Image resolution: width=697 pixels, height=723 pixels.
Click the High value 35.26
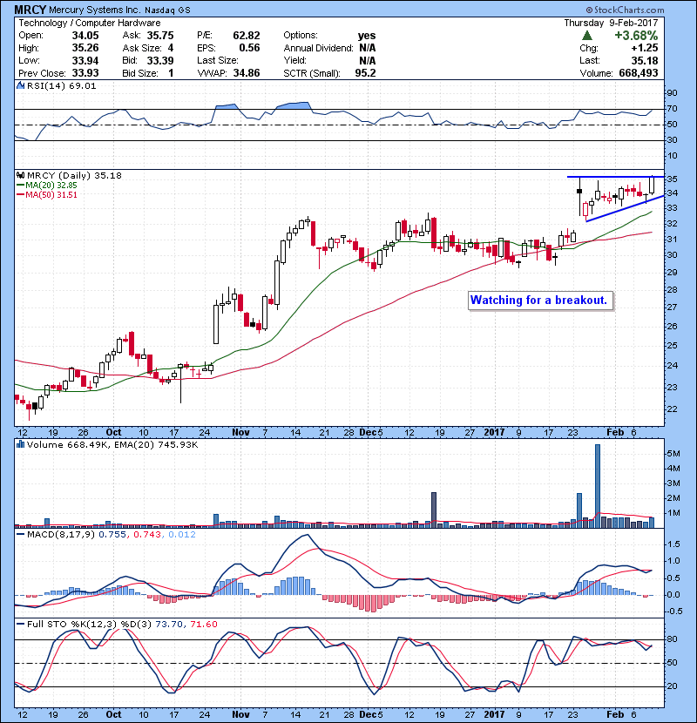(x=85, y=48)
